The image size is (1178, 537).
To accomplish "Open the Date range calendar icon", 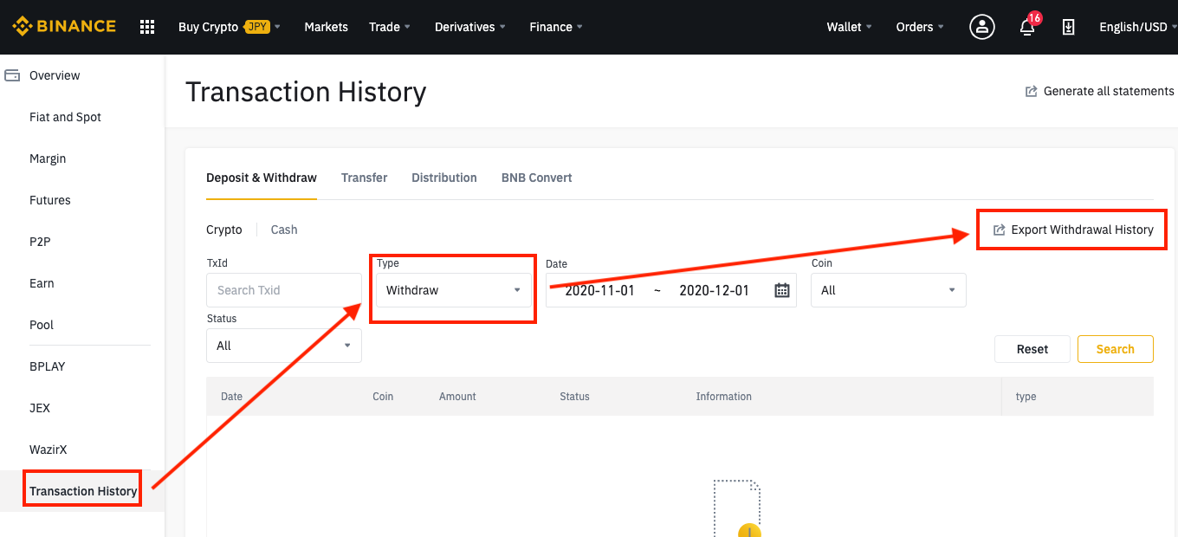I will [782, 290].
